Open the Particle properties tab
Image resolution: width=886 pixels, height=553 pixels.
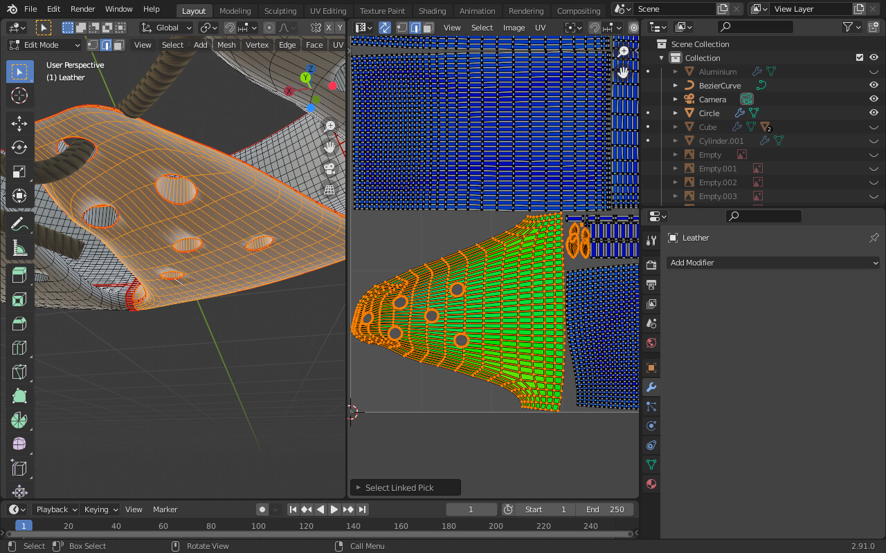point(651,406)
